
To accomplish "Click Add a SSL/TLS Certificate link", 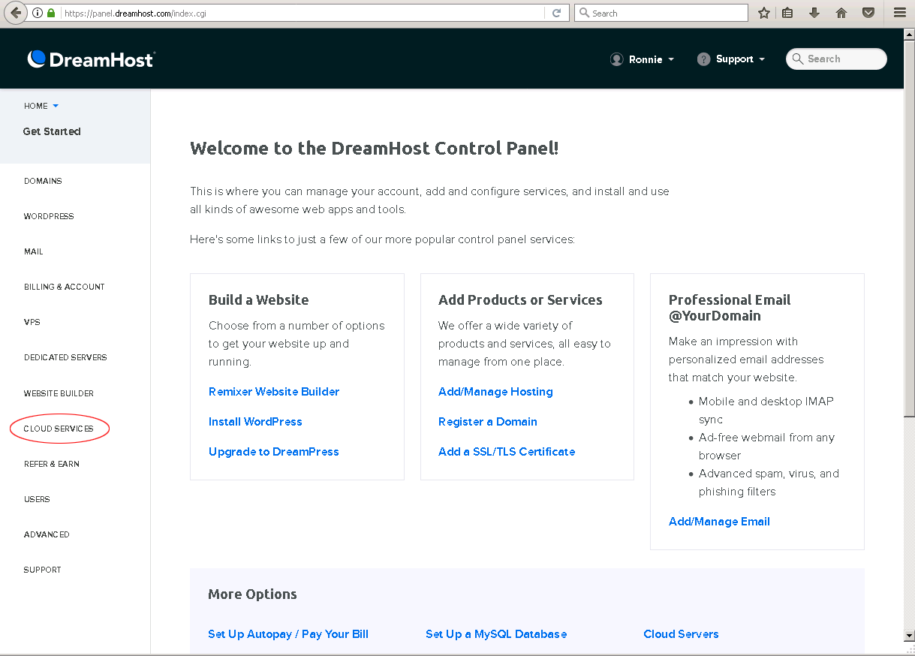I will coord(507,452).
